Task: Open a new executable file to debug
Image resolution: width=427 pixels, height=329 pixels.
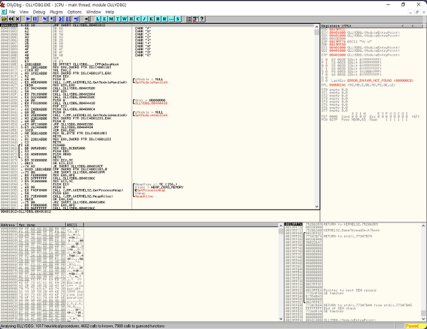Action: tap(4, 19)
